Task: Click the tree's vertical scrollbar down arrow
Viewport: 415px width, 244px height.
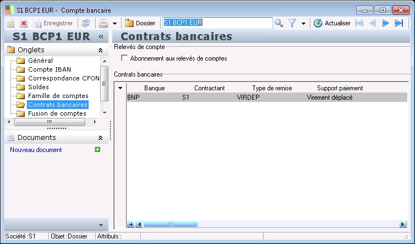Action: point(105,112)
